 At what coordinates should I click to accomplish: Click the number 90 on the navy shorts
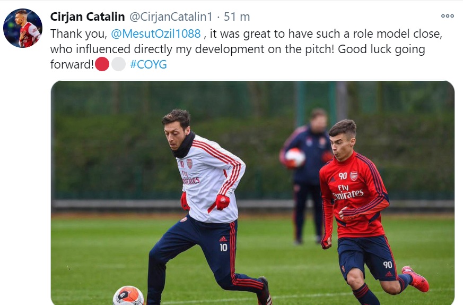point(387,265)
